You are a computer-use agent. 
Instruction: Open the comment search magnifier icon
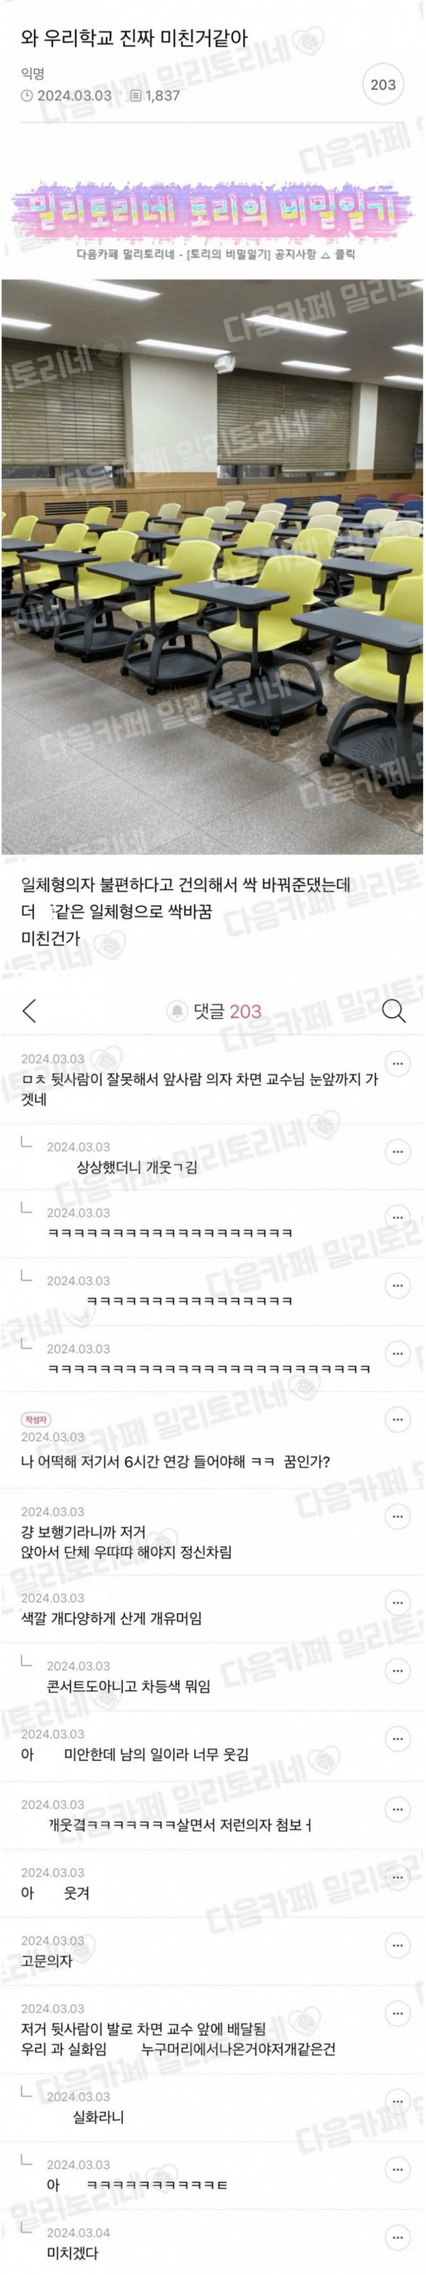coord(393,1011)
